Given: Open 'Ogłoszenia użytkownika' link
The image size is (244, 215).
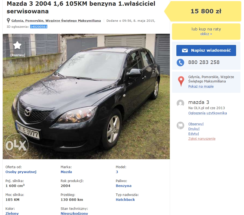Looking at the screenshot, I should pos(207,113).
